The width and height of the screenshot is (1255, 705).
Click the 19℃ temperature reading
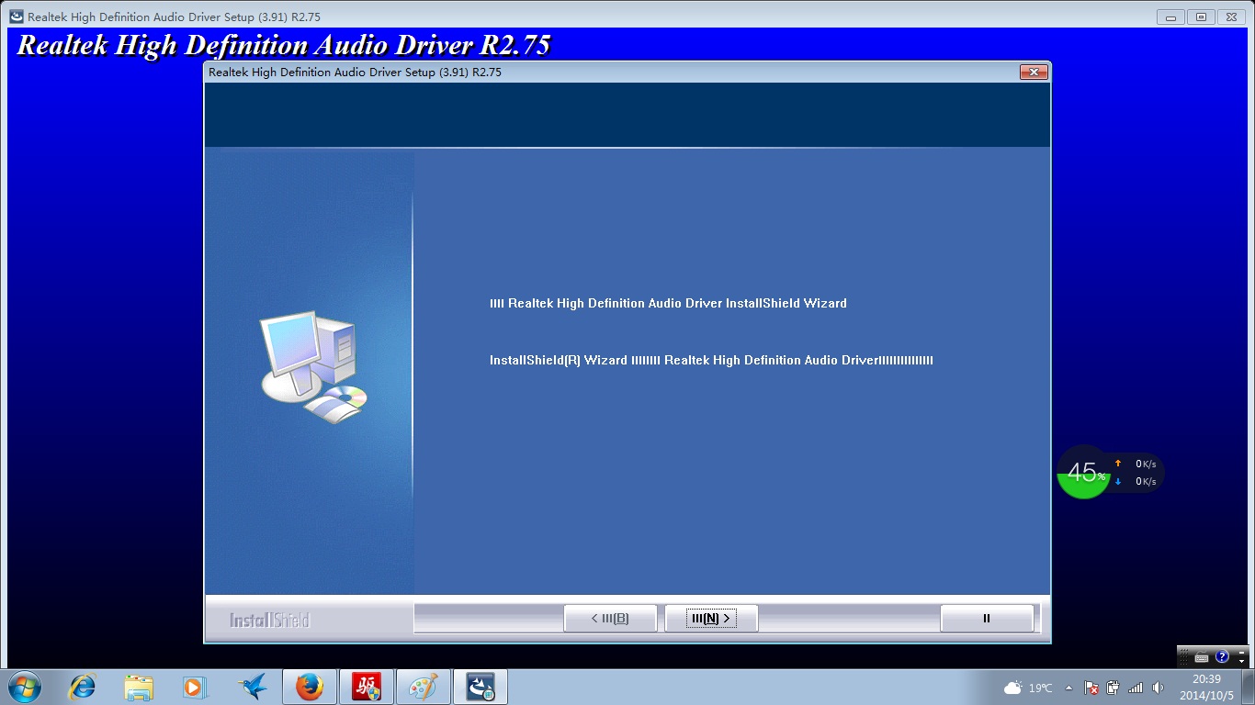[x=1040, y=688]
